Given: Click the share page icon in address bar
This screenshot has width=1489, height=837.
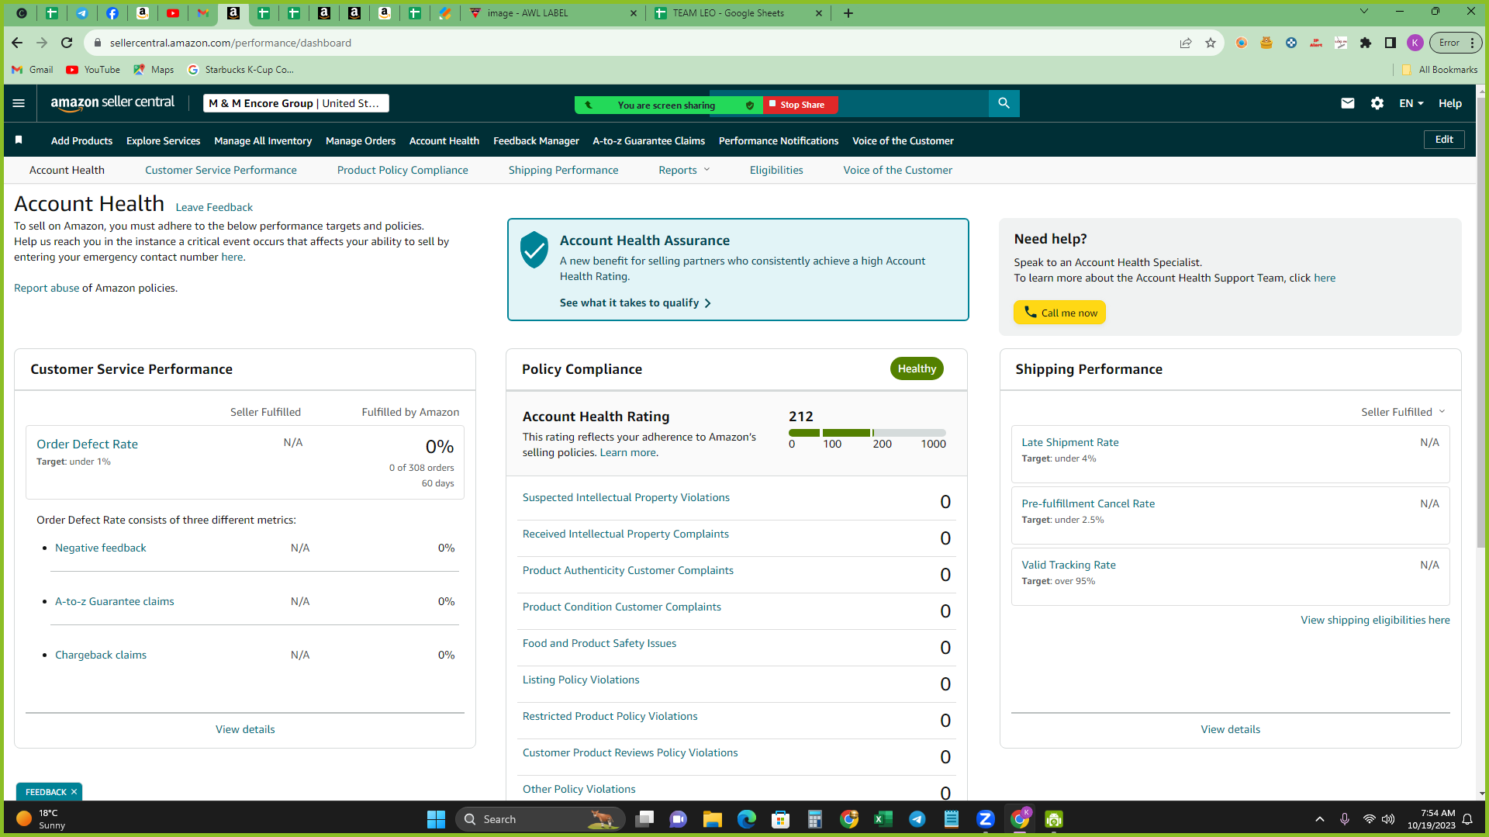Looking at the screenshot, I should coord(1186,43).
